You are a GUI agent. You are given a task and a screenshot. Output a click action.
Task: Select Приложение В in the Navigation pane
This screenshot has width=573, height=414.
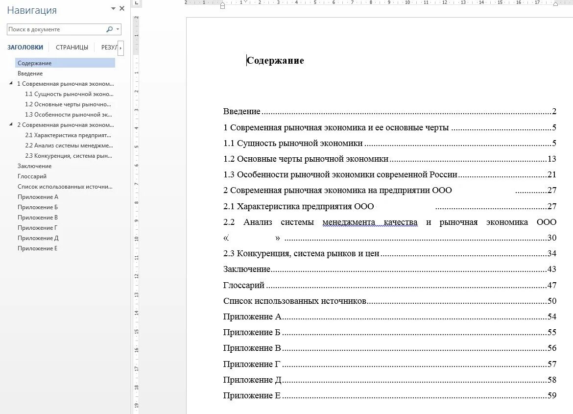[x=38, y=217]
